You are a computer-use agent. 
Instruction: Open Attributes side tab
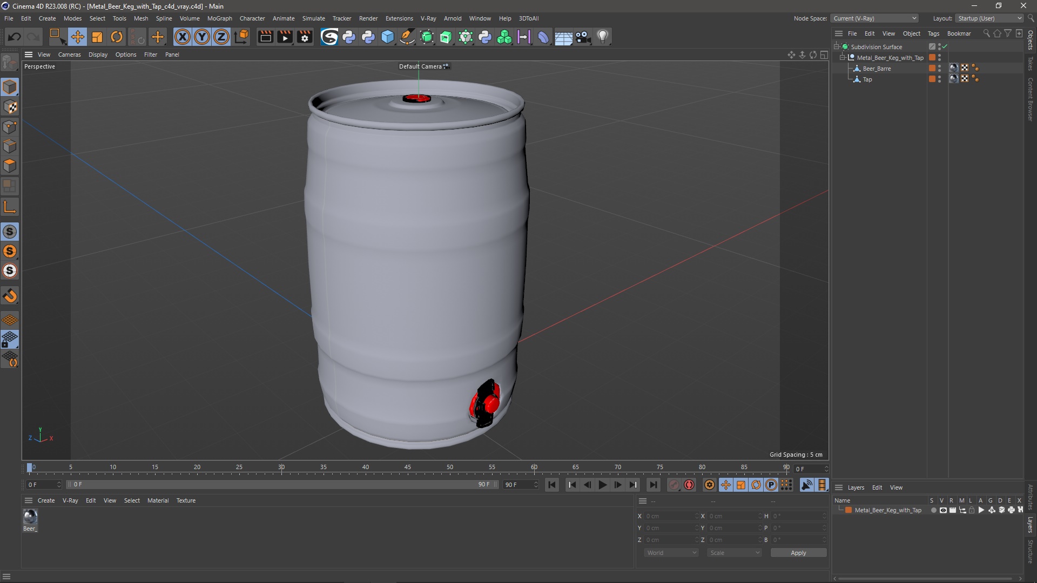(x=1031, y=497)
